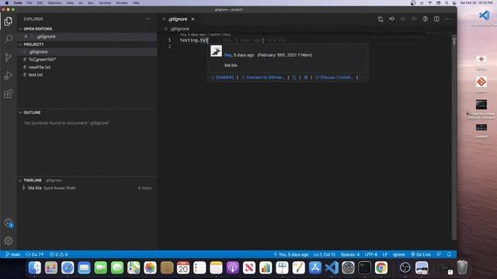Change end of line via 'LF'
Viewport: 497px width, 279px height.
[x=385, y=254]
